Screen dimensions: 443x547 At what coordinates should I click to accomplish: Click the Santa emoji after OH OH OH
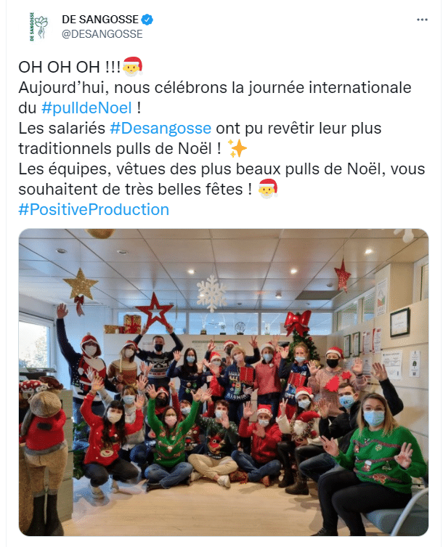[133, 66]
